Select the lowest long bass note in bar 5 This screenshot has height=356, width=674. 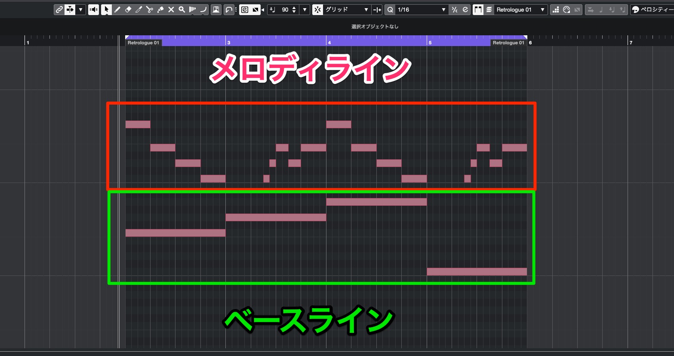point(477,272)
